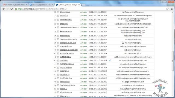Image resolution: width=175 pixels, height=98 pixels.
Task: Click DNS text beta.tagtech.ru gamma.tagtech.ru
Action: pyautogui.click(x=133, y=89)
